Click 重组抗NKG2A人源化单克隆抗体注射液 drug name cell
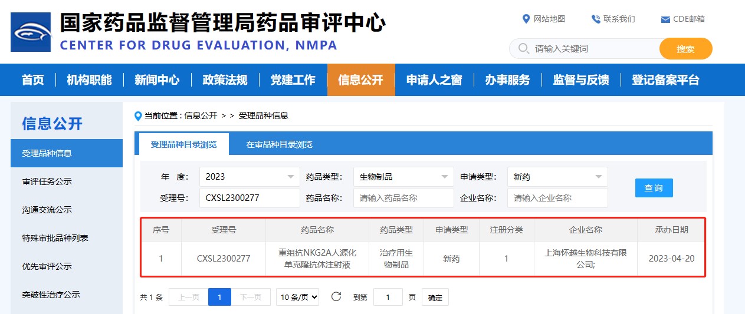The height and width of the screenshot is (314, 745). click(317, 258)
